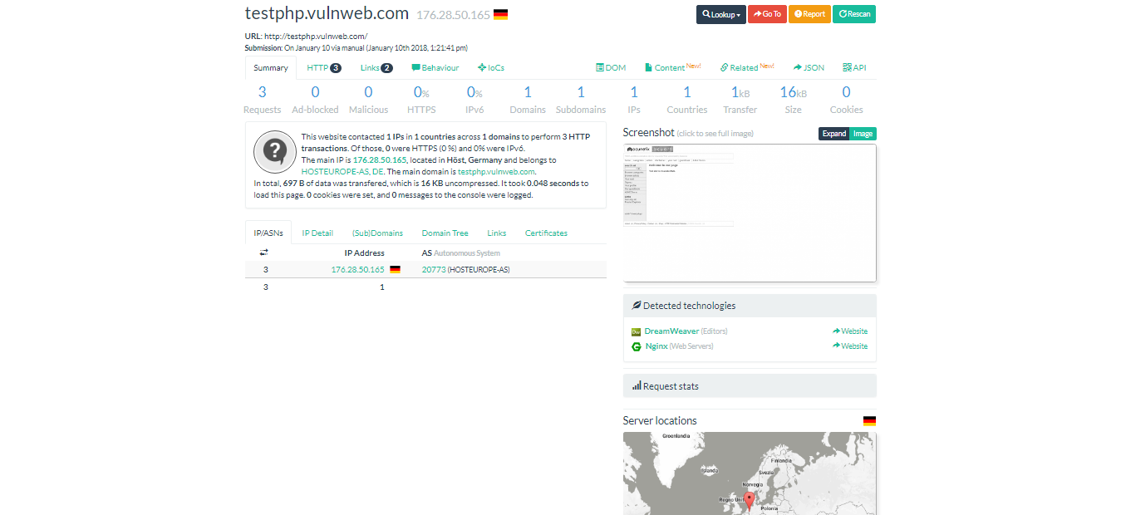Select the Certificates sub-tab

pos(546,233)
